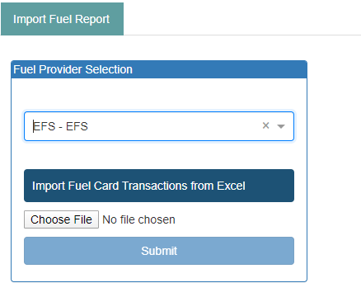Switch to the Import Fuel Report tab
Screen dimensions: 361x297
click(62, 19)
